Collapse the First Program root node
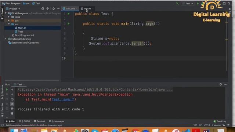 coord(6,13)
